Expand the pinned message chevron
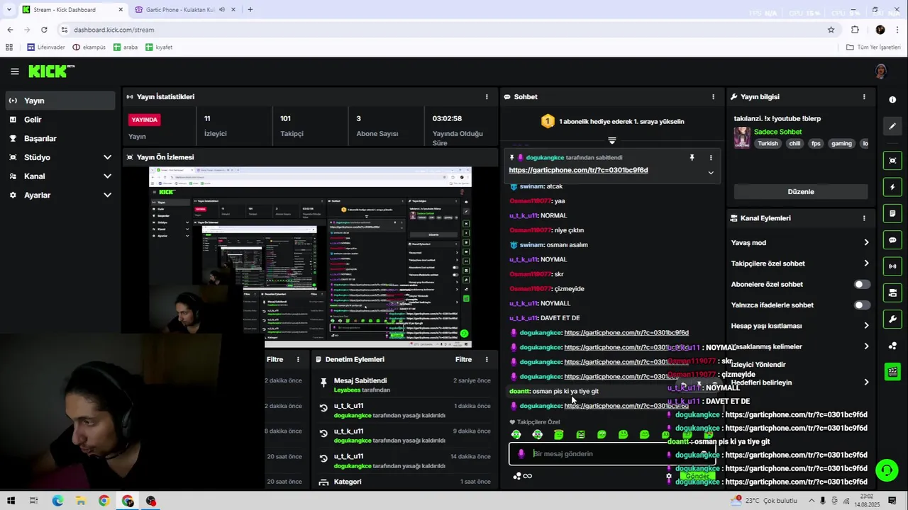 (x=711, y=173)
